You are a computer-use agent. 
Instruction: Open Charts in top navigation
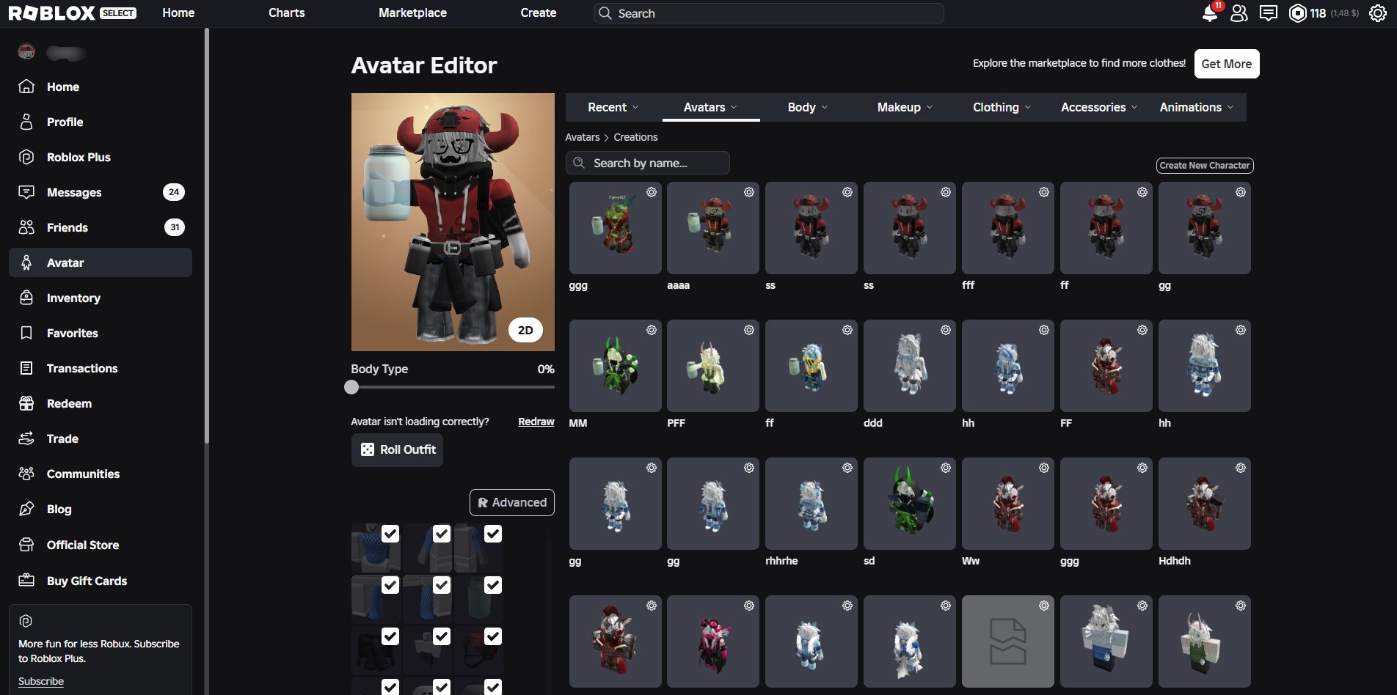tap(286, 12)
